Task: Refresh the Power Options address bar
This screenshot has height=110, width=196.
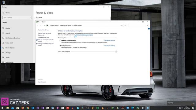Action: coord(125,25)
